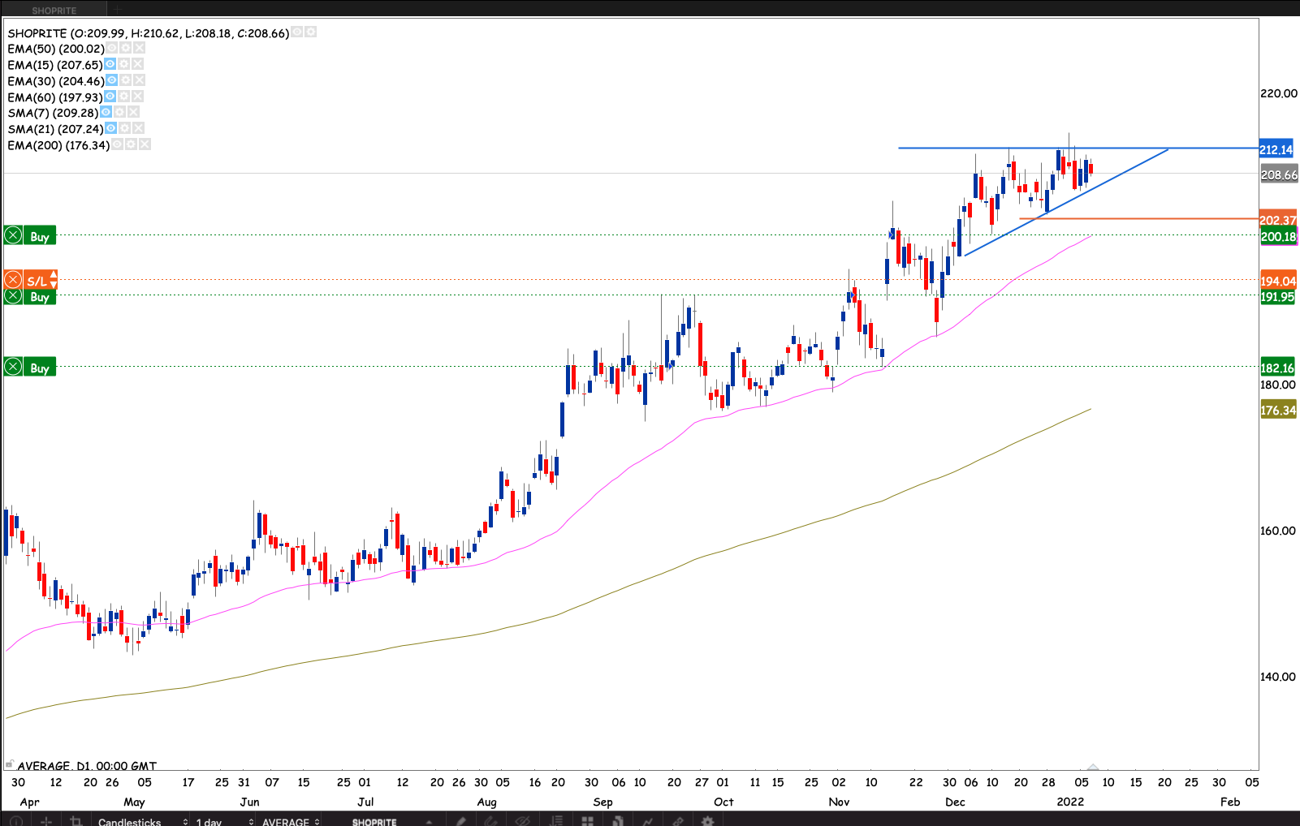1300x826 pixels.
Task: Open the AVERAGE price type dropdown
Action: [290, 821]
